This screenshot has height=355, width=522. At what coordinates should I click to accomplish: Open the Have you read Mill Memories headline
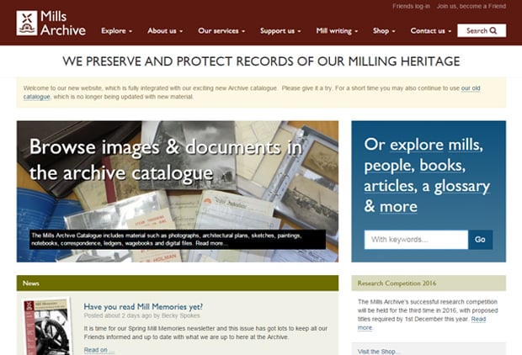click(x=143, y=306)
